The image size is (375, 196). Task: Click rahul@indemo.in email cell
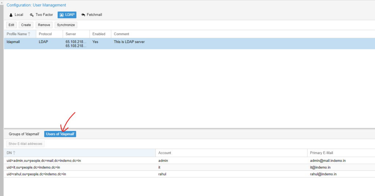pyautogui.click(x=341, y=174)
